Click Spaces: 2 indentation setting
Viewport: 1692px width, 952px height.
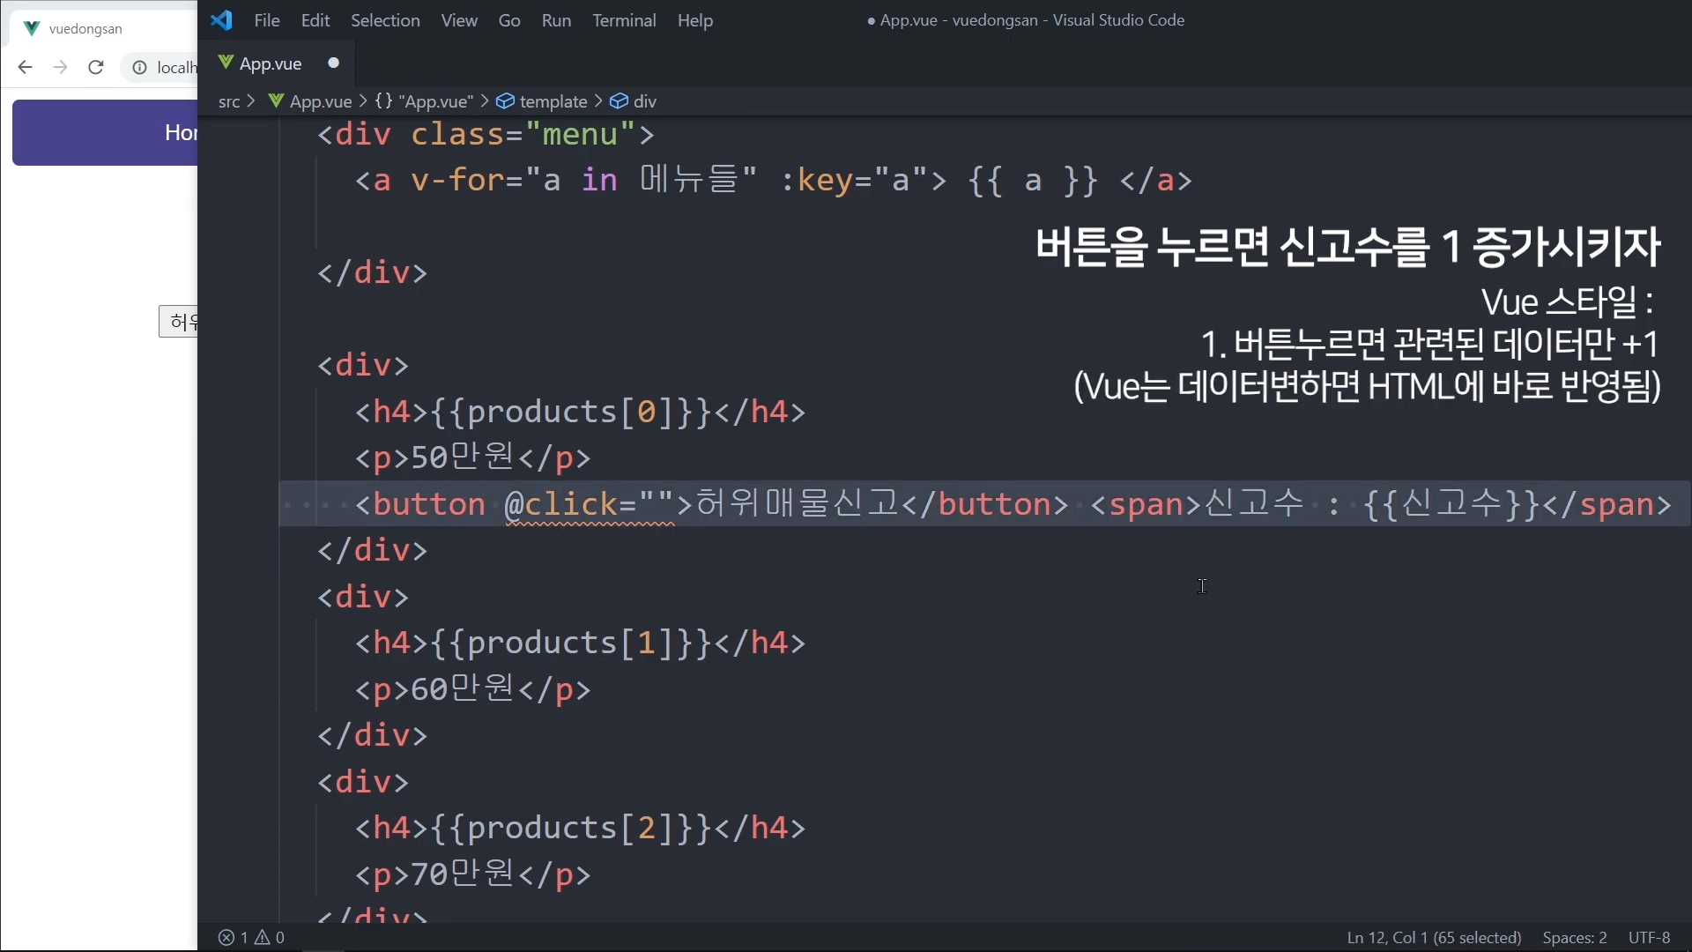[x=1574, y=937]
